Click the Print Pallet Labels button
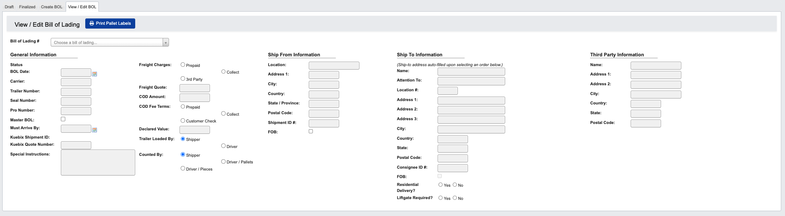The image size is (785, 216). [x=110, y=23]
